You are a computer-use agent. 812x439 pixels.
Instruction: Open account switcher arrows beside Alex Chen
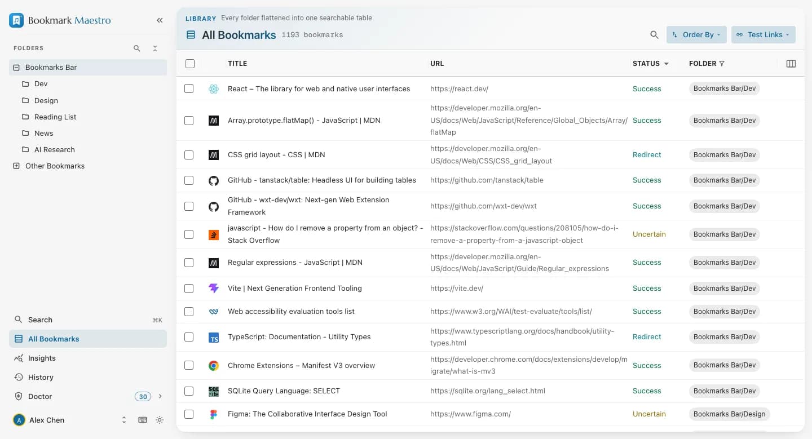[124, 420]
